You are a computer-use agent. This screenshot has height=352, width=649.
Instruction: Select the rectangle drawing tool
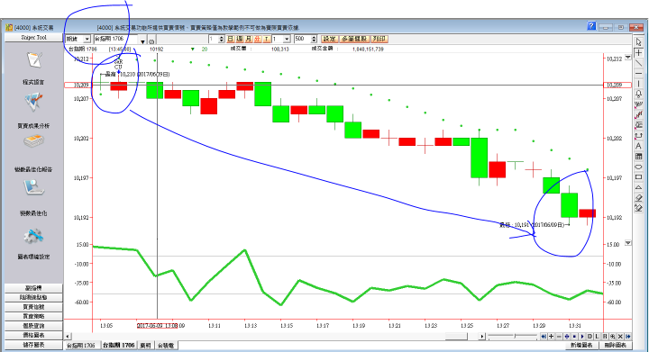(639, 176)
